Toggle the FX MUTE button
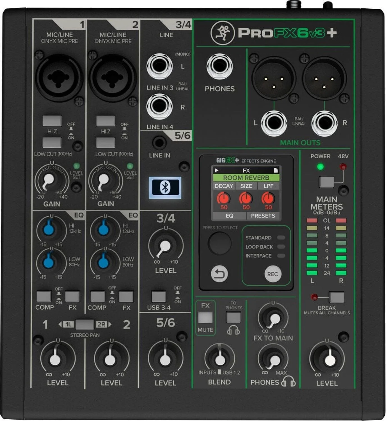This screenshot has width=387, height=421. pyautogui.click(x=205, y=317)
